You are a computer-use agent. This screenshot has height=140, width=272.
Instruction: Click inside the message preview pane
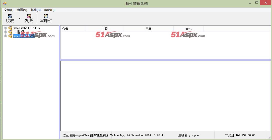pyautogui.click(x=166, y=96)
